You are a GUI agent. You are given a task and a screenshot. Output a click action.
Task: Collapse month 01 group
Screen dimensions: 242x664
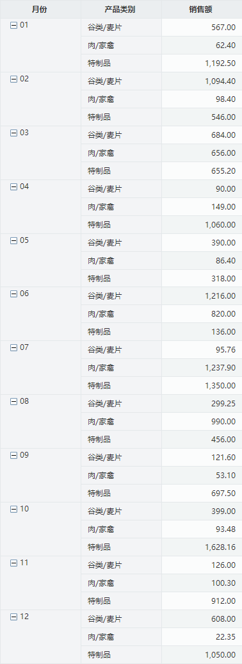13,26
